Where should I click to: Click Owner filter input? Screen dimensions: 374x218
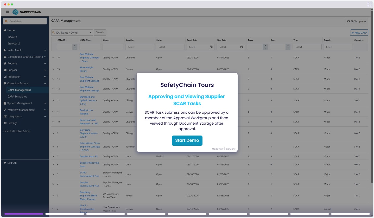tap(113, 47)
